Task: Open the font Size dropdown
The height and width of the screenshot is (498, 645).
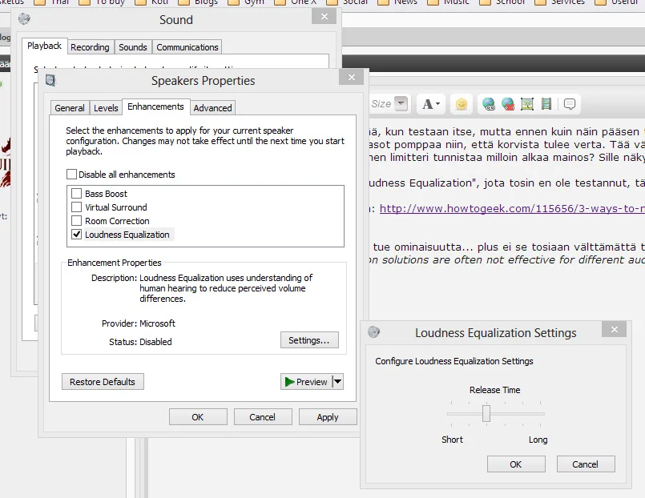Action: [401, 104]
